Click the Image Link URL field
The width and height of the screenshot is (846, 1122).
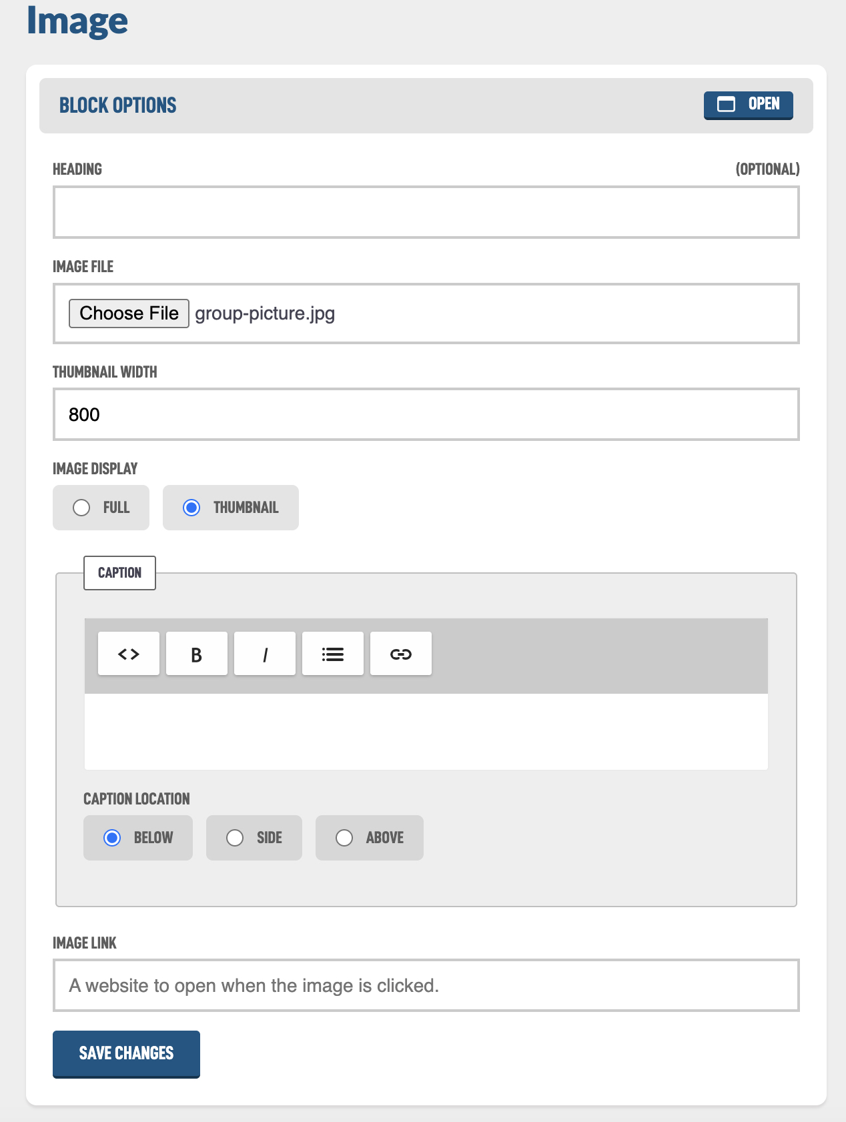426,985
